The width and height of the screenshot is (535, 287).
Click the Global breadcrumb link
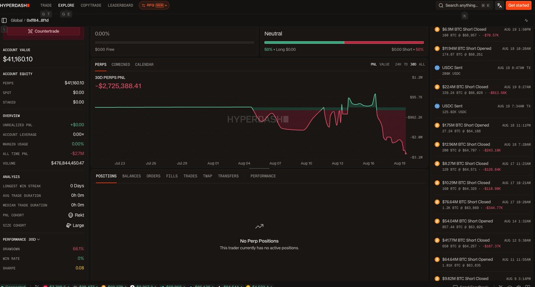point(16,20)
